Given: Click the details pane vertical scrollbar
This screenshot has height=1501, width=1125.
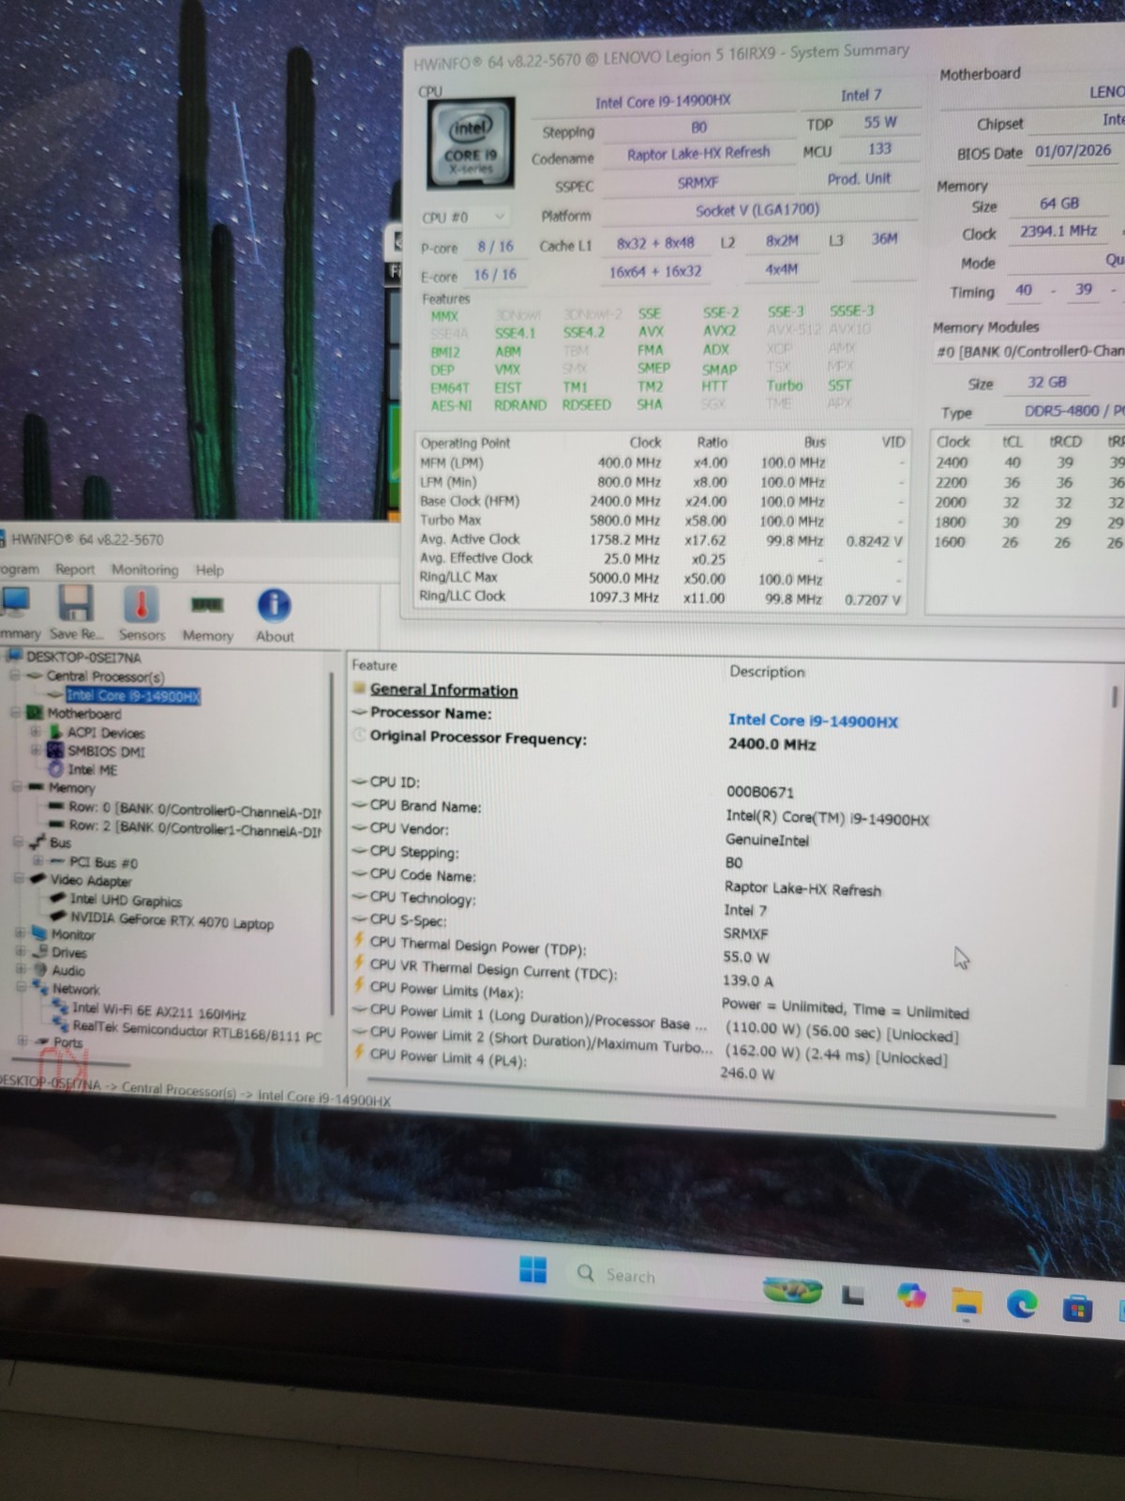Looking at the screenshot, I should click(x=1114, y=697).
